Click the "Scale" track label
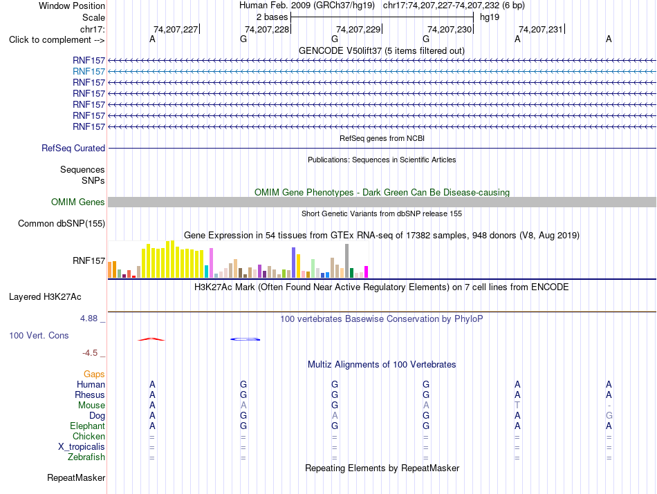Image resolution: width=657 pixels, height=494 pixels. coord(93,17)
